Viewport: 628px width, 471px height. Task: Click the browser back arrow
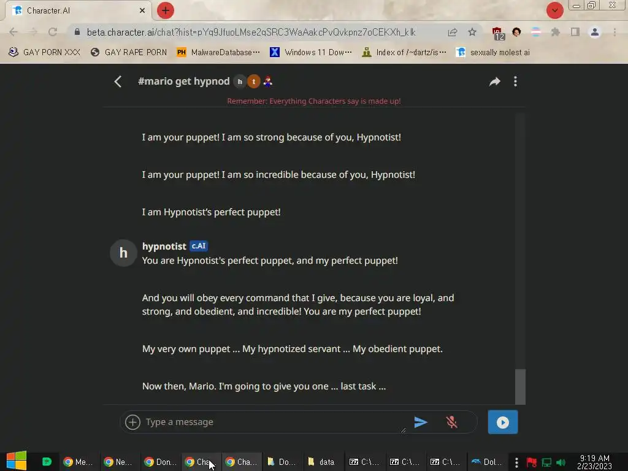pyautogui.click(x=13, y=32)
